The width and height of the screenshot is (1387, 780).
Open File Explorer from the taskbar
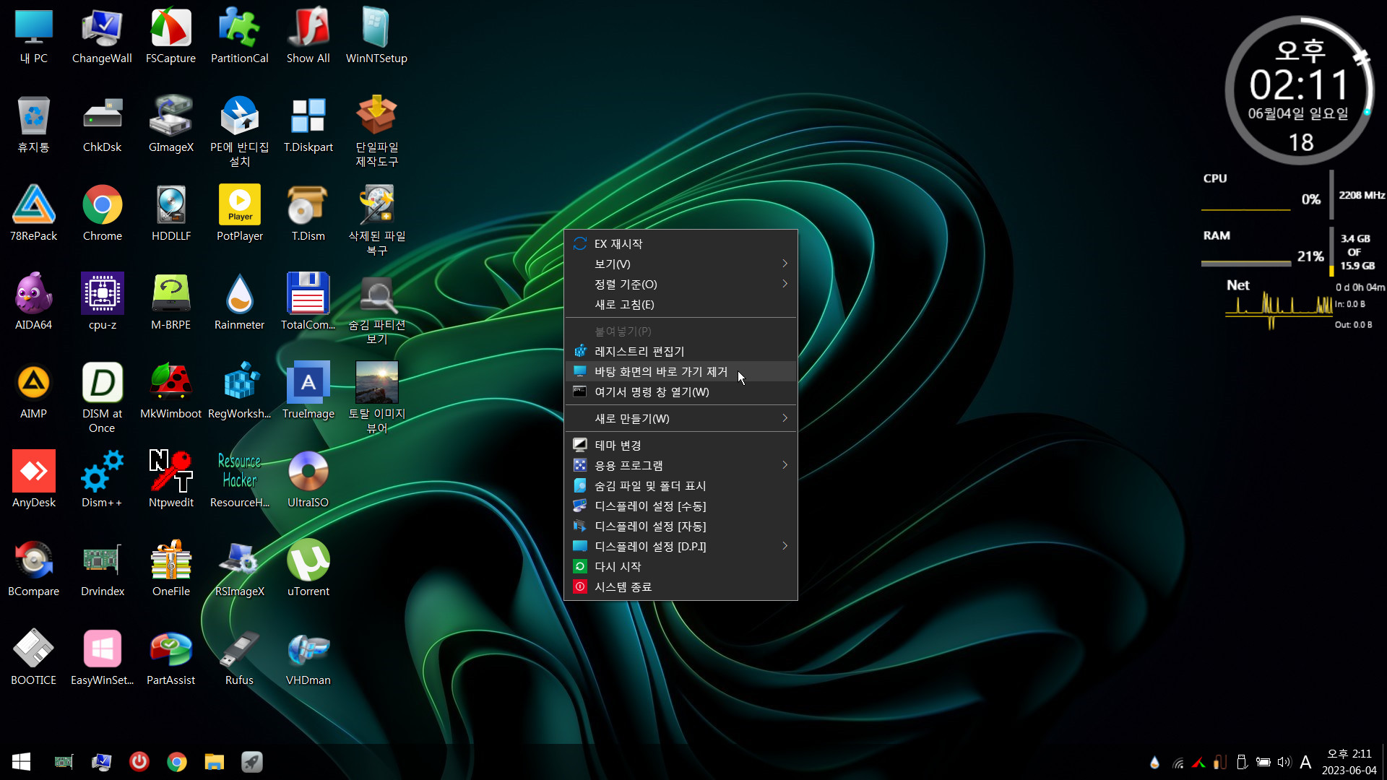click(214, 762)
